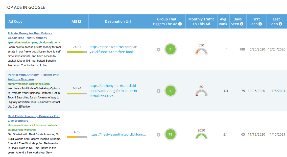Click the green group circle showing 4

170,49
